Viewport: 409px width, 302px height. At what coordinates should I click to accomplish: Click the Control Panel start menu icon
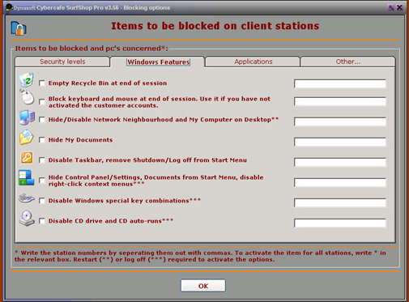tap(27, 177)
